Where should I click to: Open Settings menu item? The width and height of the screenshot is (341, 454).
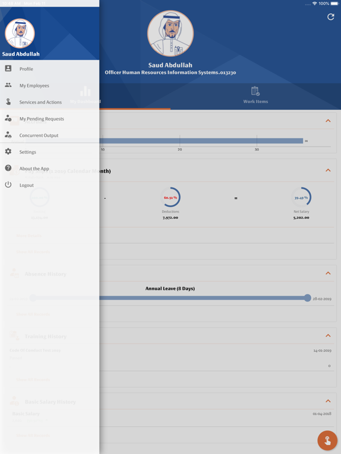point(50,152)
